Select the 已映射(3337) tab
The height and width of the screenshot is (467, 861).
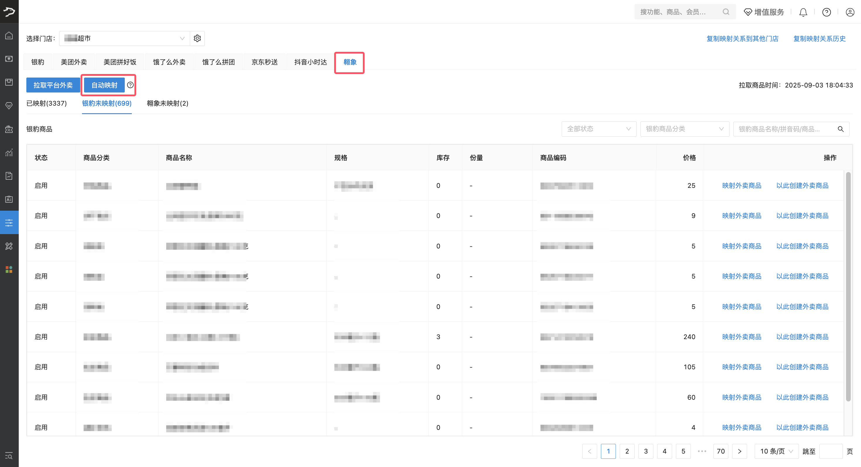(x=47, y=104)
